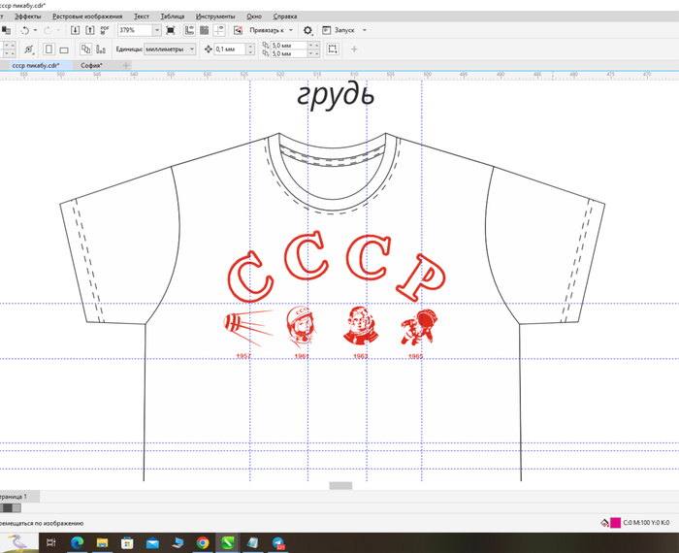
Task: Open Microsoft Edge from taskbar
Action: (x=77, y=542)
